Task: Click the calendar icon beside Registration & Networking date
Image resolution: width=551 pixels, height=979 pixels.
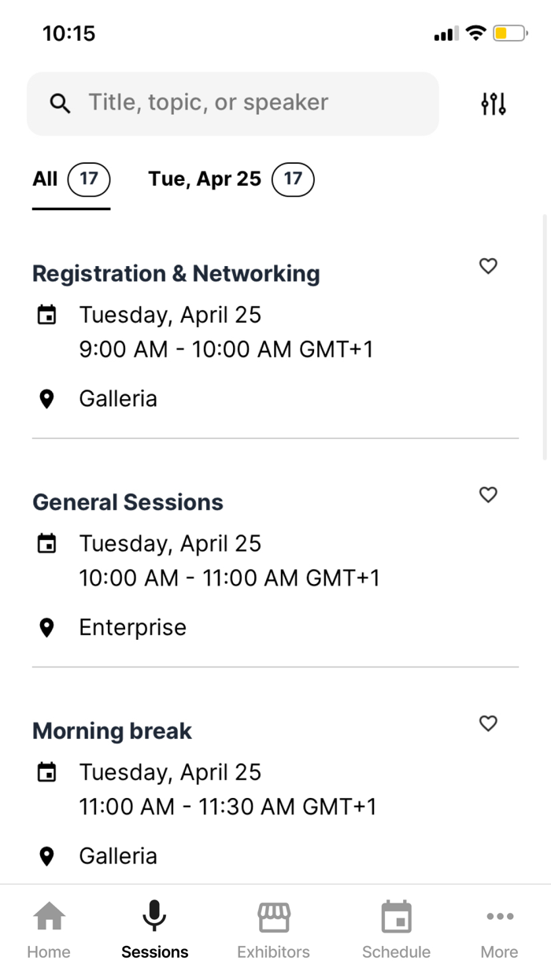Action: 46,314
